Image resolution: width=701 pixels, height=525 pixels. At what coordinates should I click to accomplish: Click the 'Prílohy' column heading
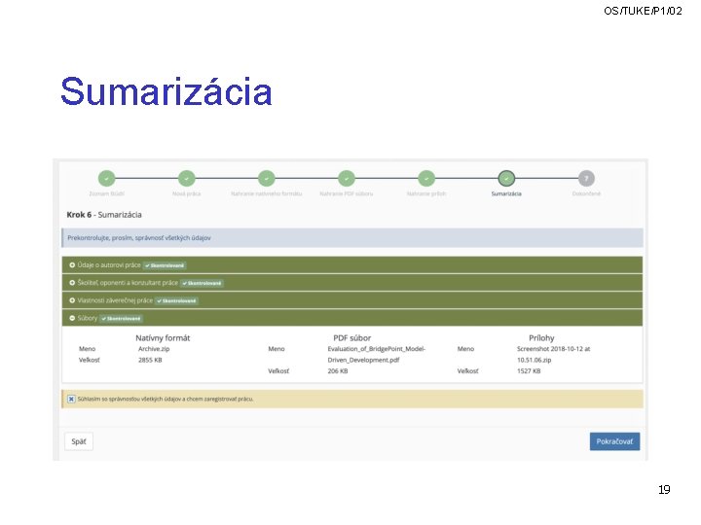541,338
